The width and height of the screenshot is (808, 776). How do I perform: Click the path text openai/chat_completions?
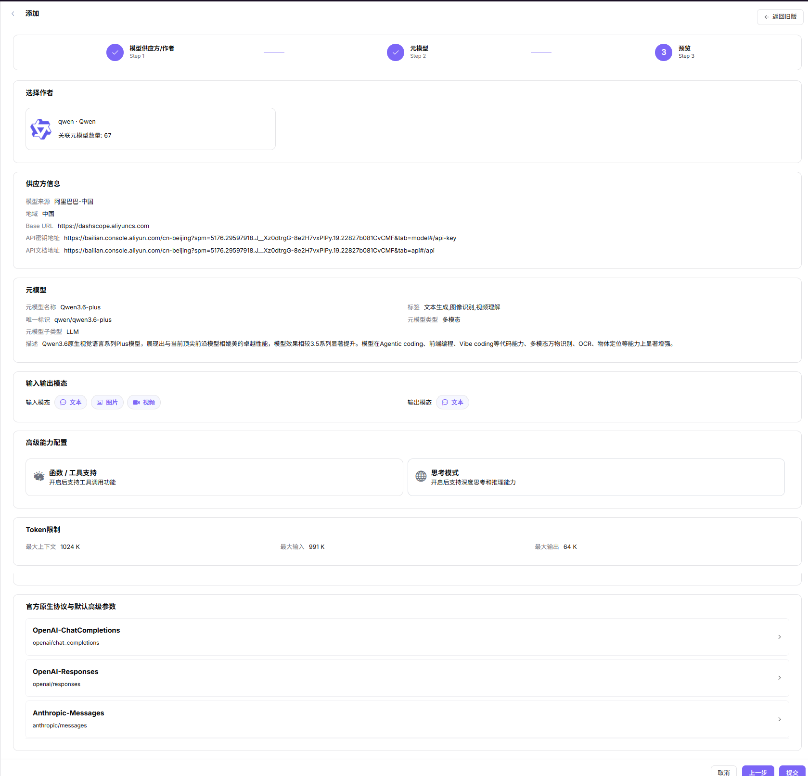point(66,643)
